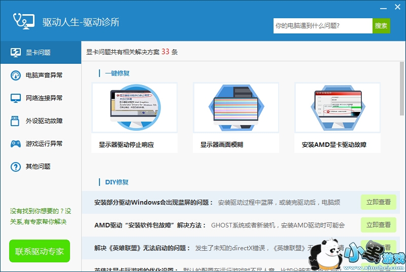Click the stethoscope logo in the title bar
Image resolution: width=406 pixels, height=272 pixels.
coord(23,21)
